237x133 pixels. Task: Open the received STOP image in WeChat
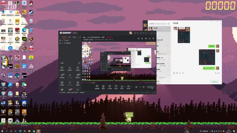click(x=184, y=35)
